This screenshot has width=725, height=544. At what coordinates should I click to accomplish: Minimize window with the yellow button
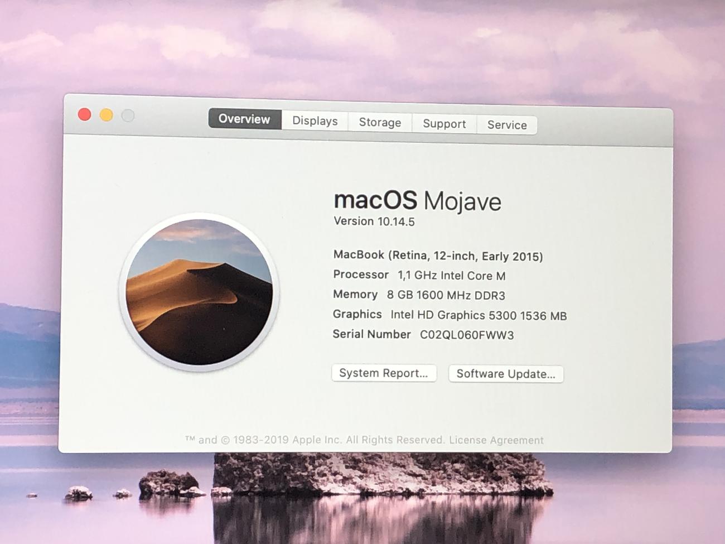(106, 115)
